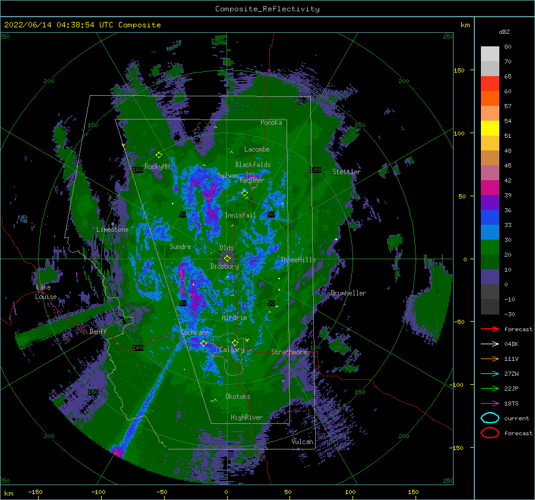Screen dimensions: 535x500
Task: Click the white 04DK arrow icon
Action: tap(490, 344)
